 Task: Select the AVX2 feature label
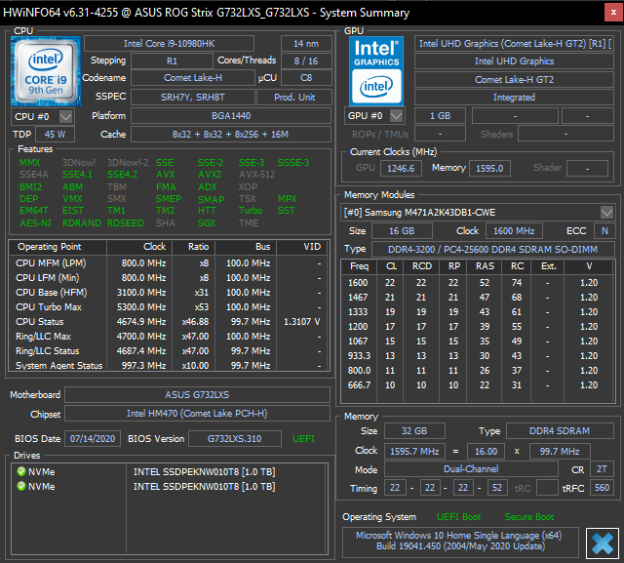point(210,175)
